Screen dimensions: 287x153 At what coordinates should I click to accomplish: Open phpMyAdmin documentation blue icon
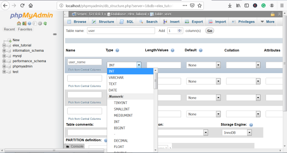29,24
